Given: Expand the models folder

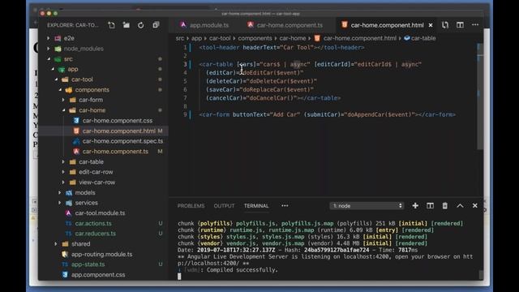Looking at the screenshot, I should [85, 193].
